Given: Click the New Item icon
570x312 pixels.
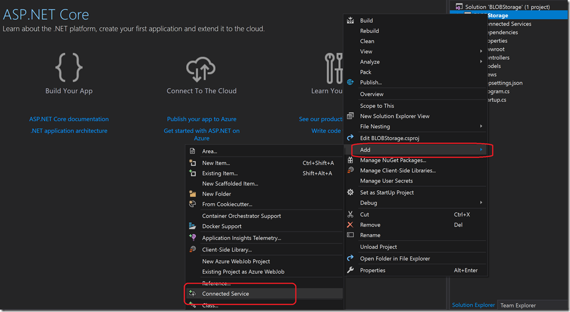Looking at the screenshot, I should point(193,163).
